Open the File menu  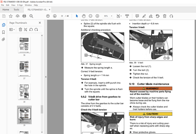[x=3, y=5]
